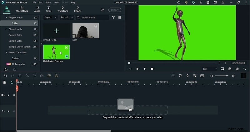
Task: Click the Add track manager icon
Action: (4, 82)
